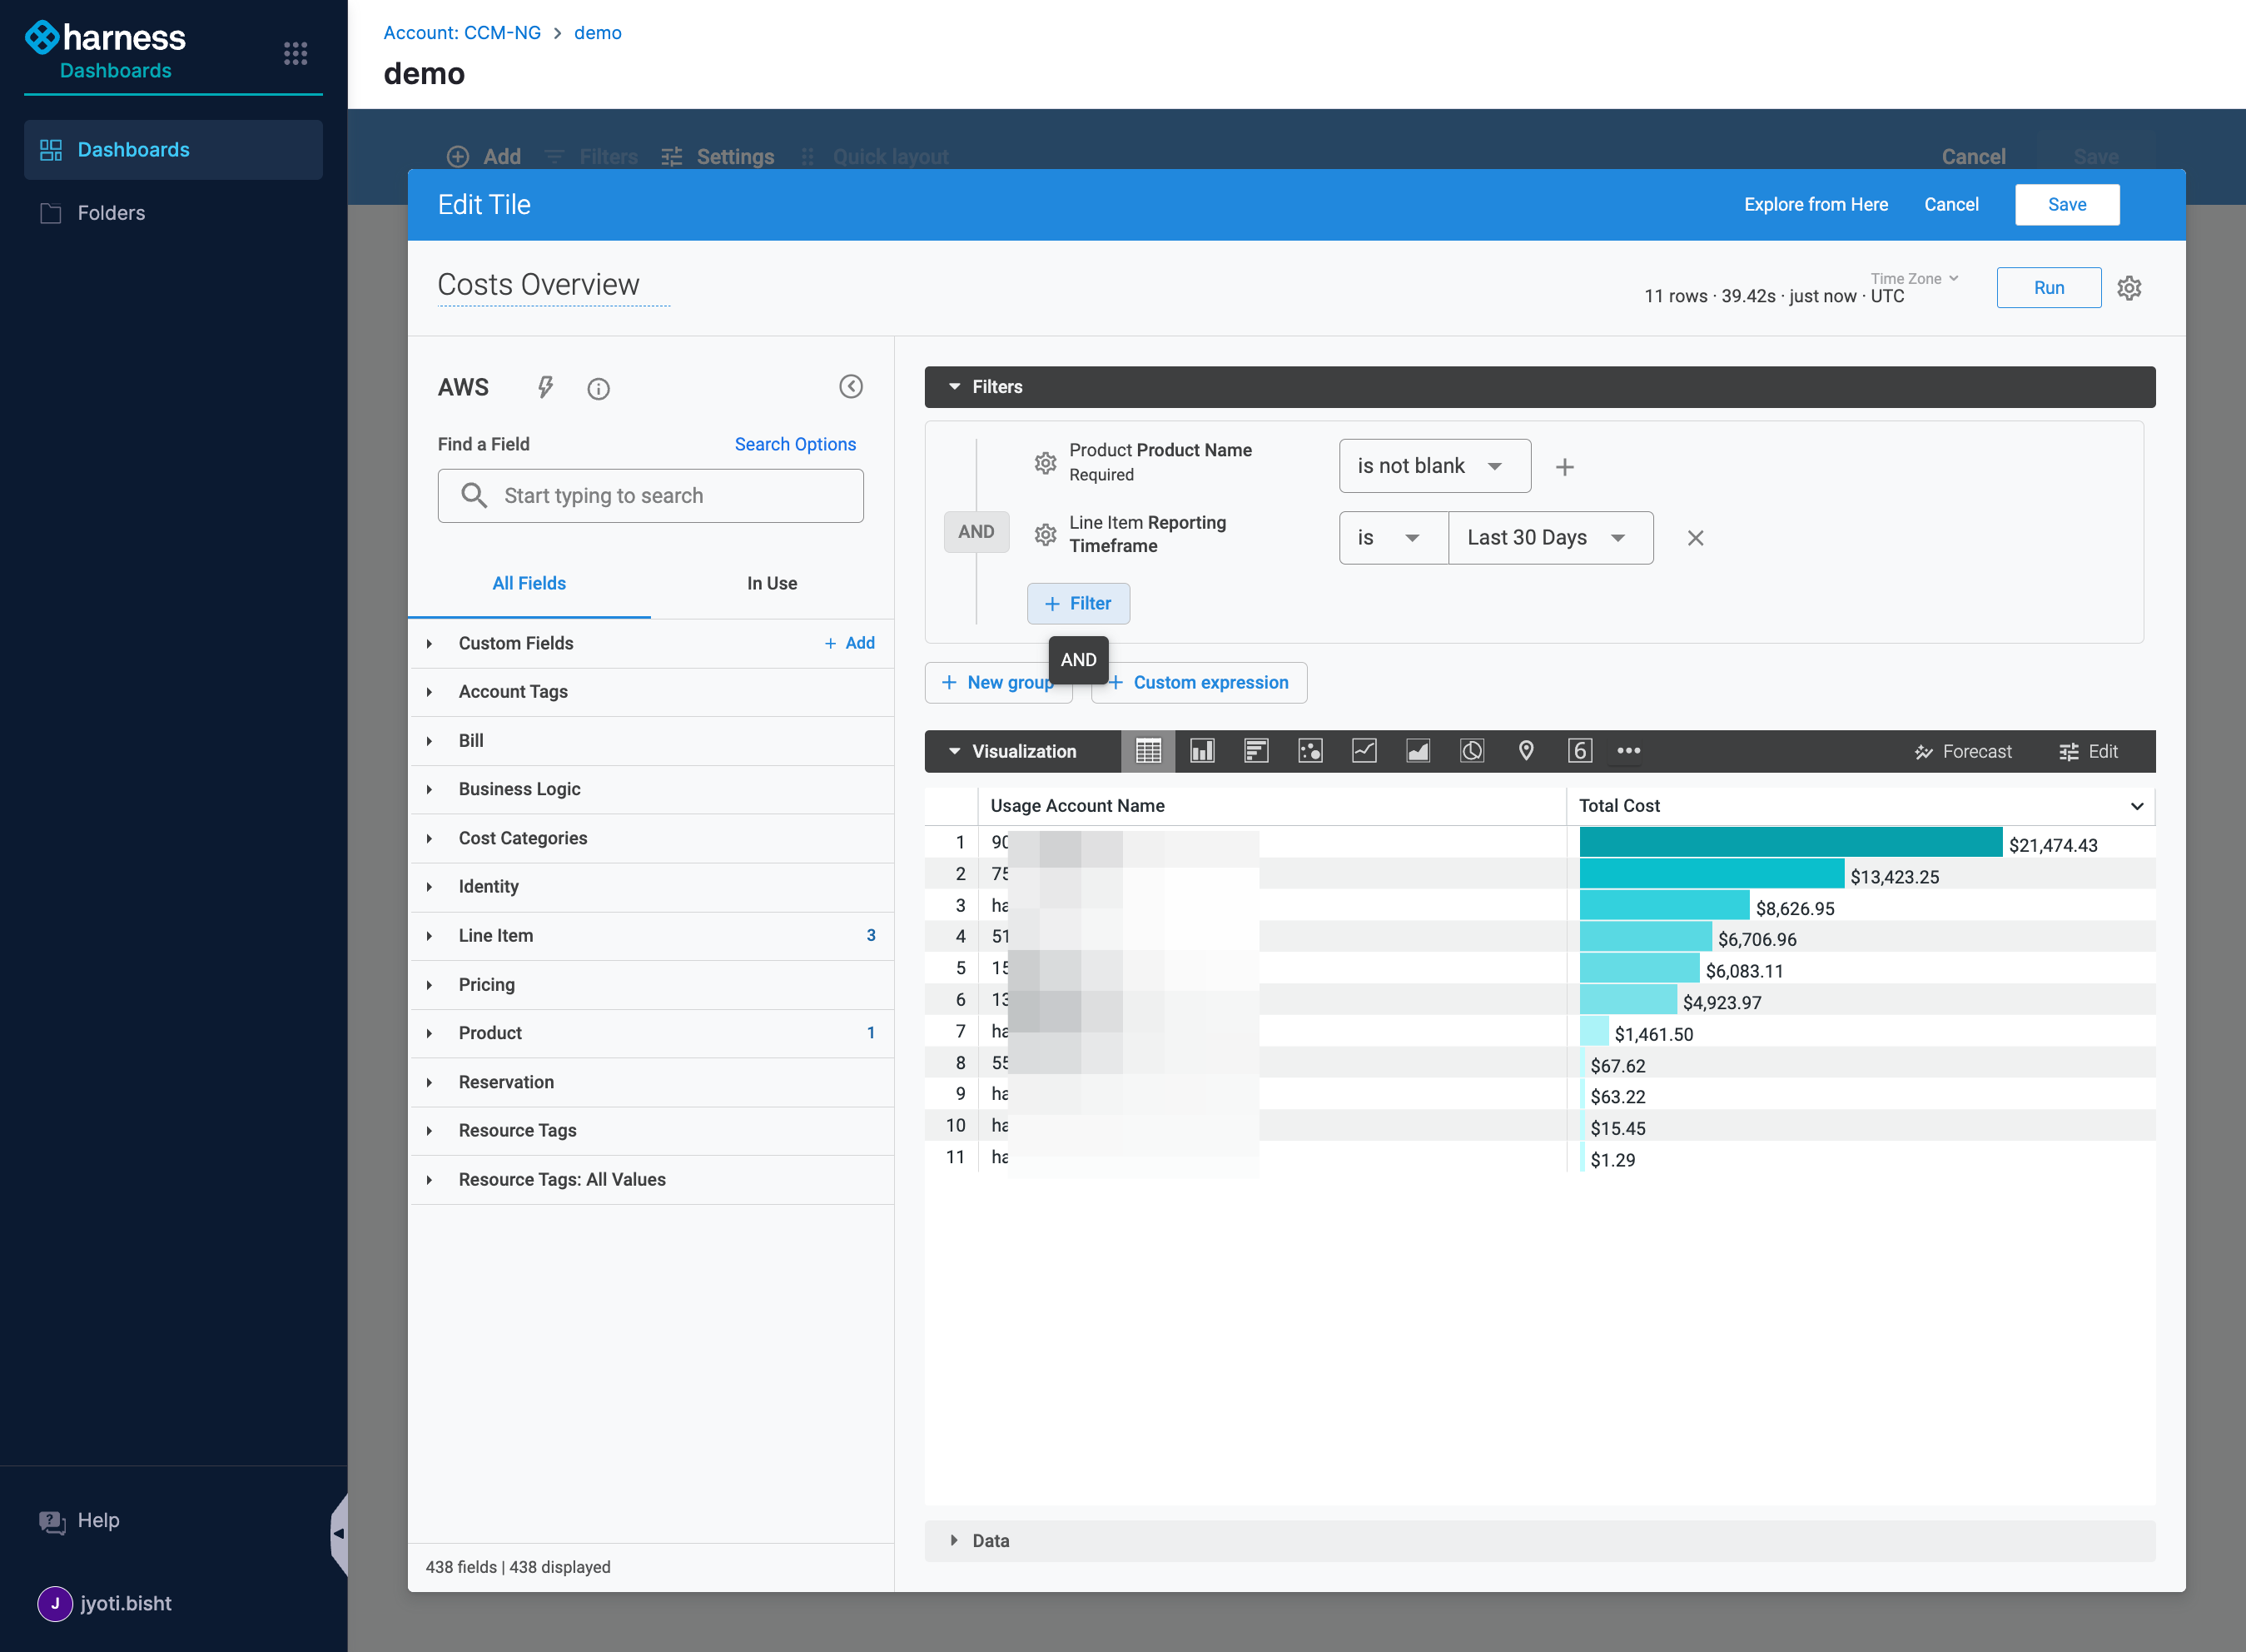Open the Total Cost column menu
The width and height of the screenshot is (2246, 1652).
point(2137,806)
